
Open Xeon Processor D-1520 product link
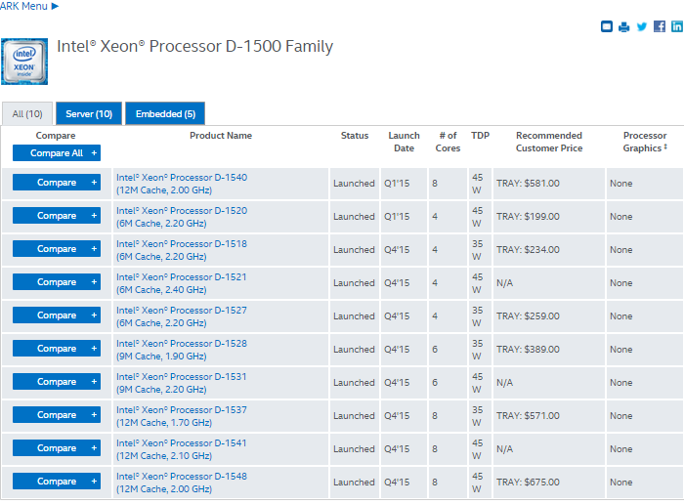click(x=182, y=217)
